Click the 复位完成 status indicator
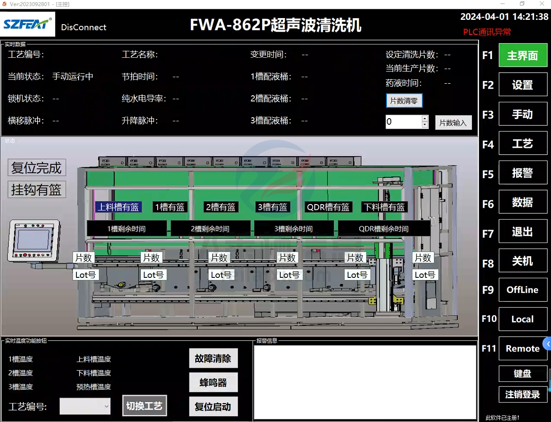Screen dimensions: 551x422 point(37,168)
